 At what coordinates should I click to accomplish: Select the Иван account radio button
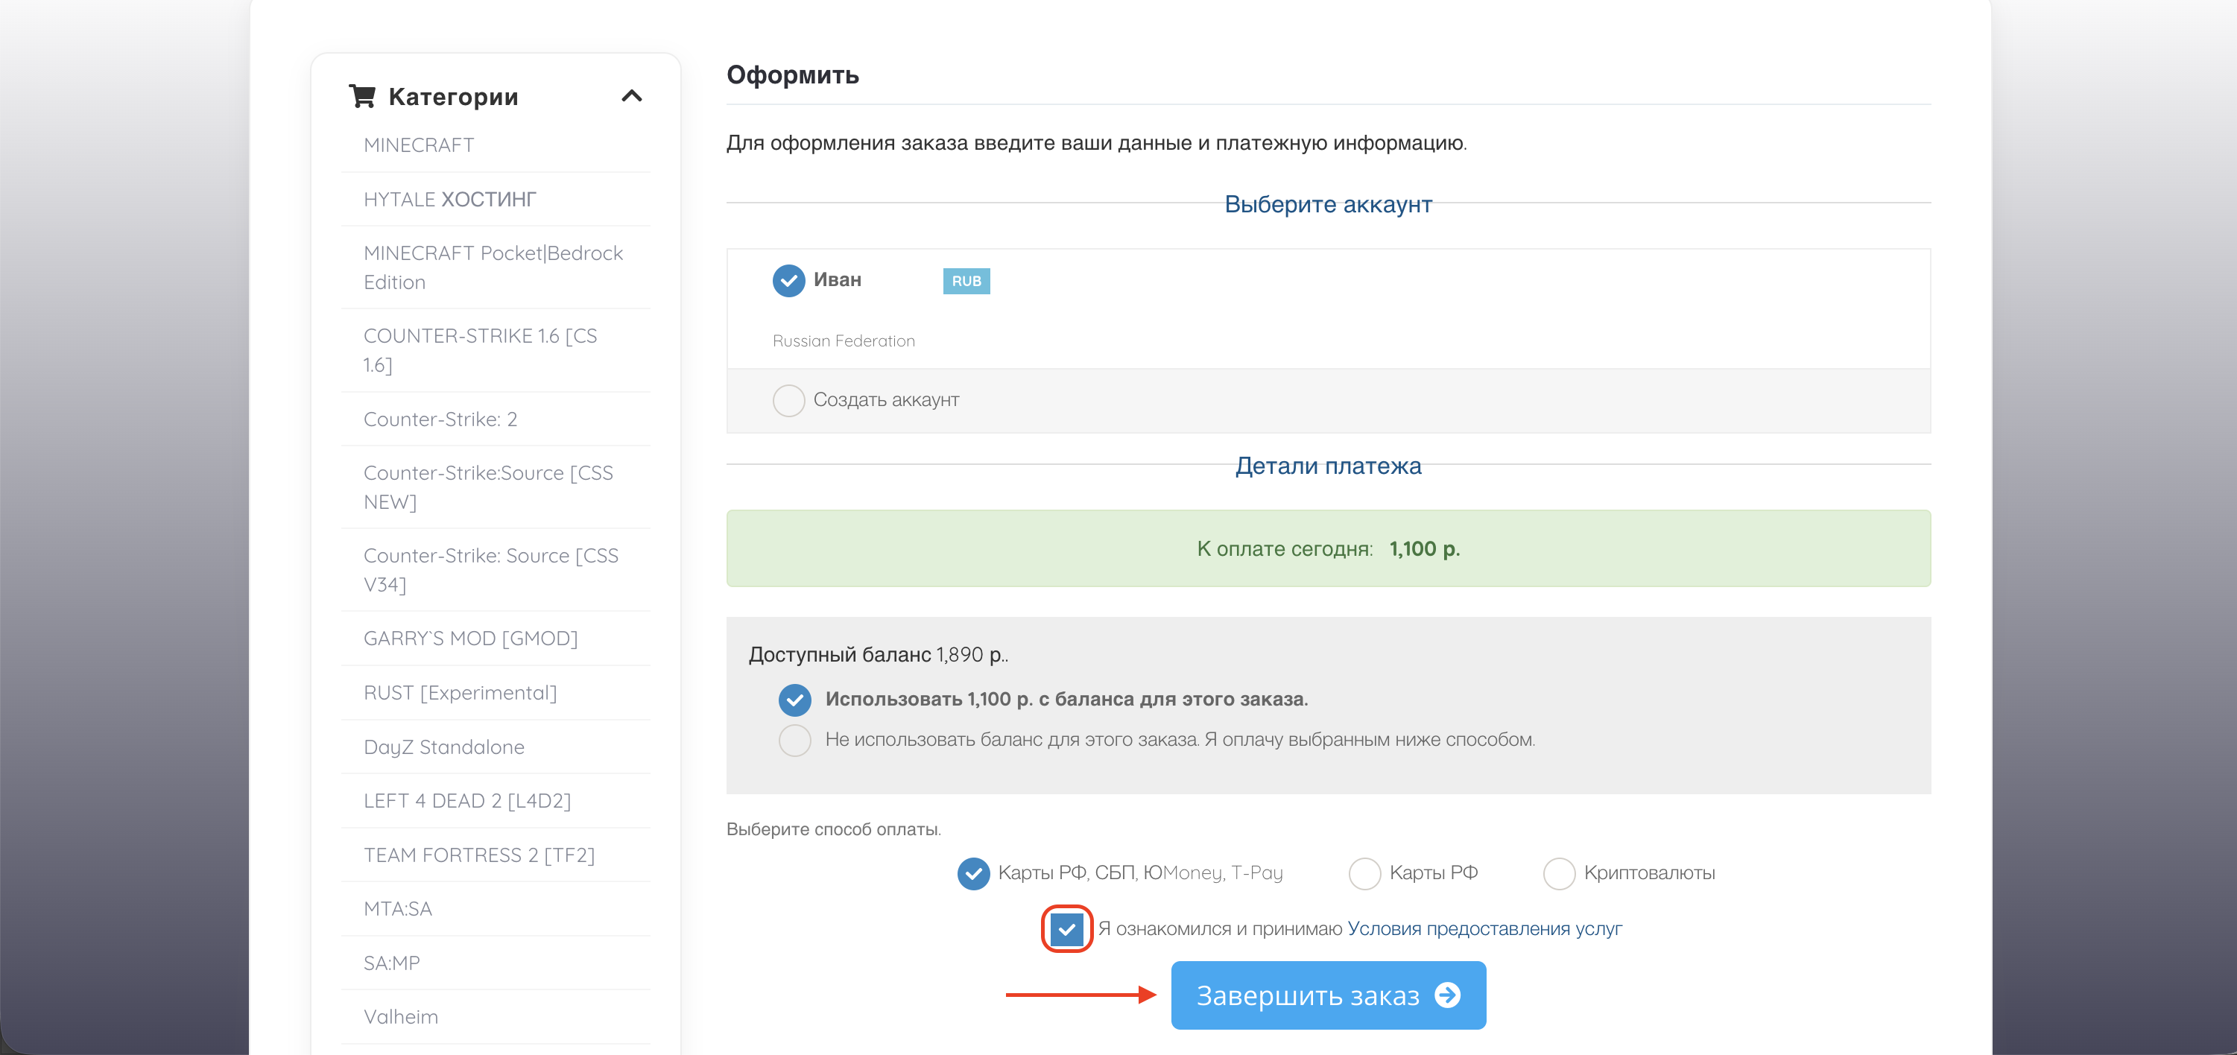pyautogui.click(x=788, y=280)
